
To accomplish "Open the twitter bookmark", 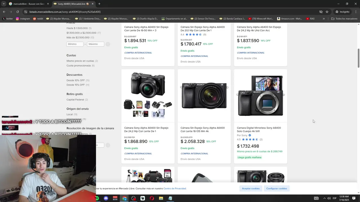I will 8,19.
